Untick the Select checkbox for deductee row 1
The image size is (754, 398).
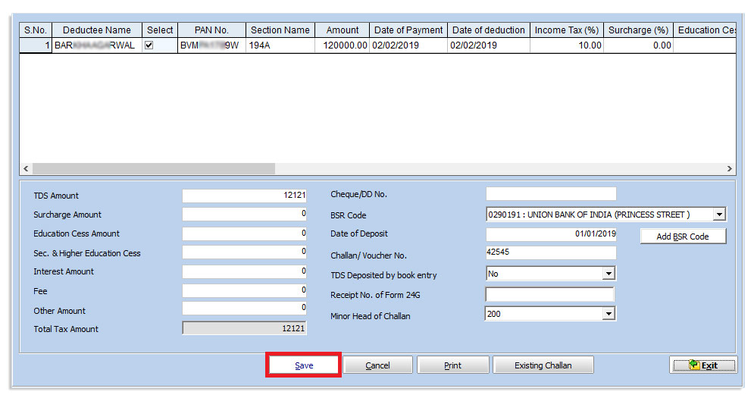[149, 45]
